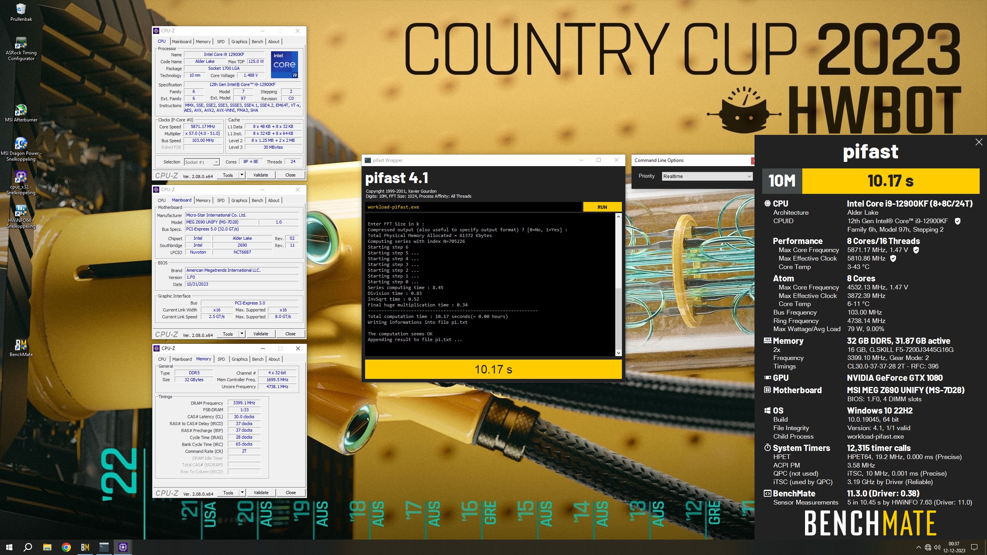Click Model field MEG Z690 UNIFY
This screenshot has height=555, width=987.
(221, 222)
